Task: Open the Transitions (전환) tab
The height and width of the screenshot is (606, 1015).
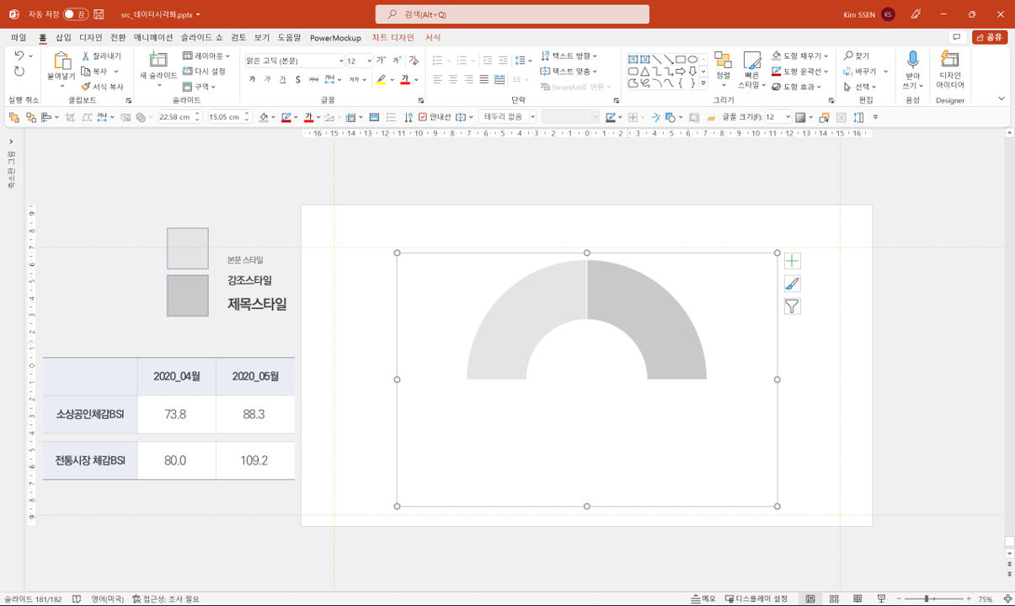Action: pyautogui.click(x=118, y=38)
